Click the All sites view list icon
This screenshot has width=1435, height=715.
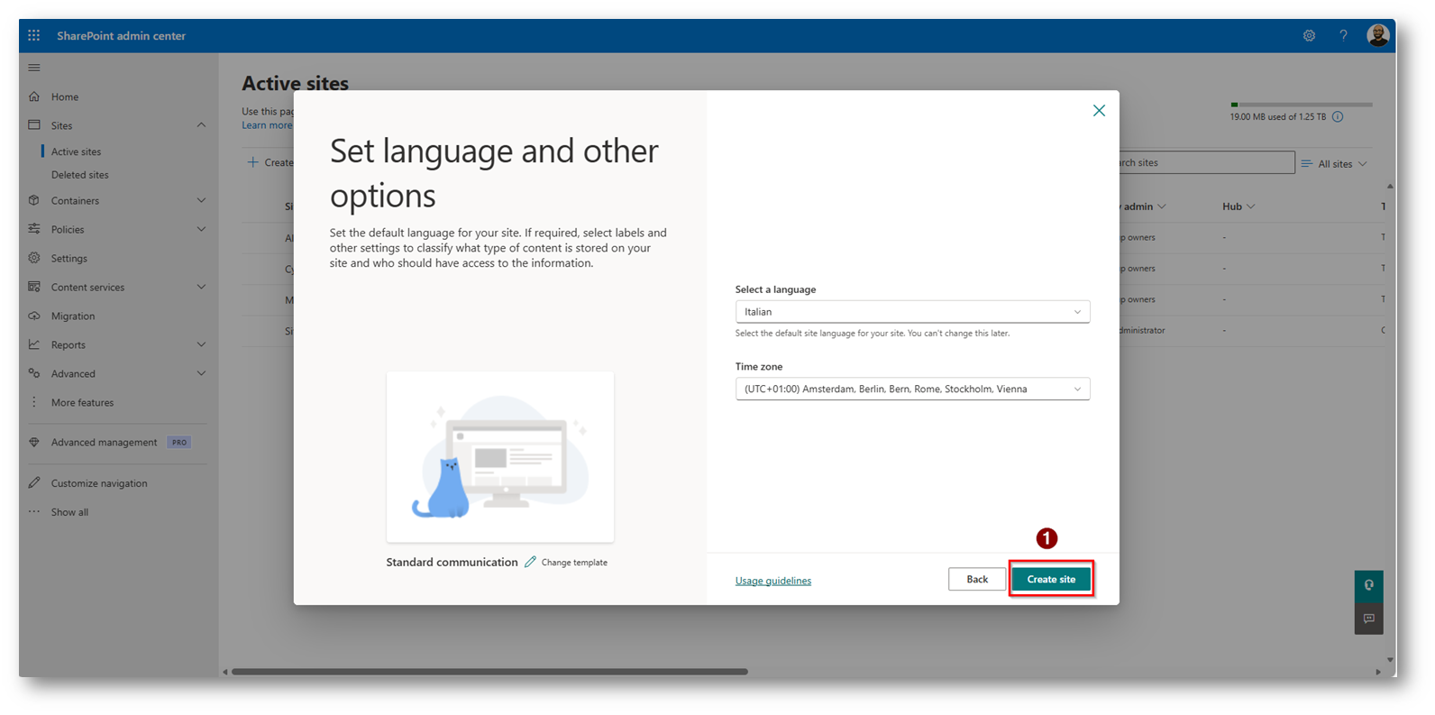click(x=1306, y=164)
